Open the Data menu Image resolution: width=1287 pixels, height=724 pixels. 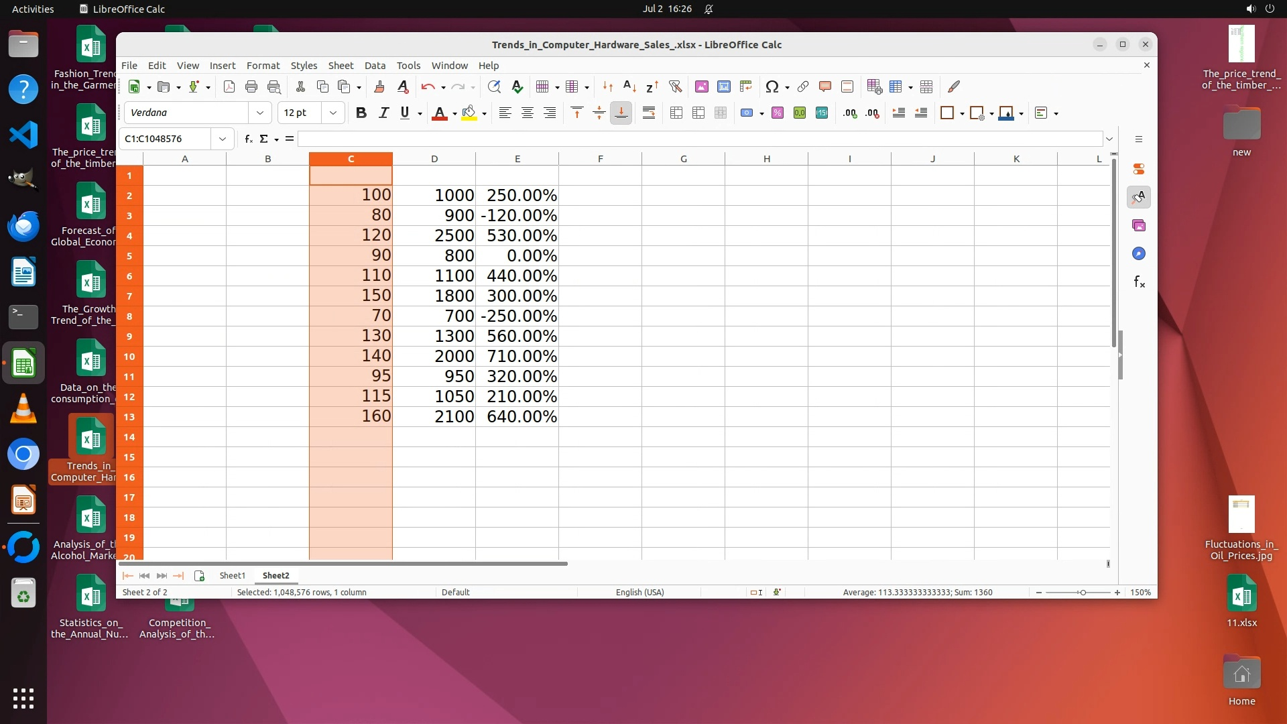[x=375, y=66]
